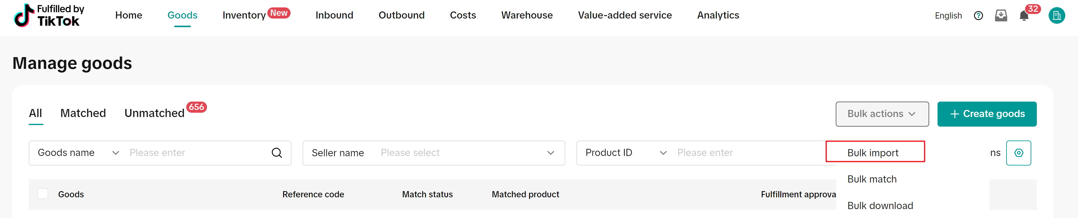
Task: Click the Goods name Please enter field
Action: (x=197, y=153)
